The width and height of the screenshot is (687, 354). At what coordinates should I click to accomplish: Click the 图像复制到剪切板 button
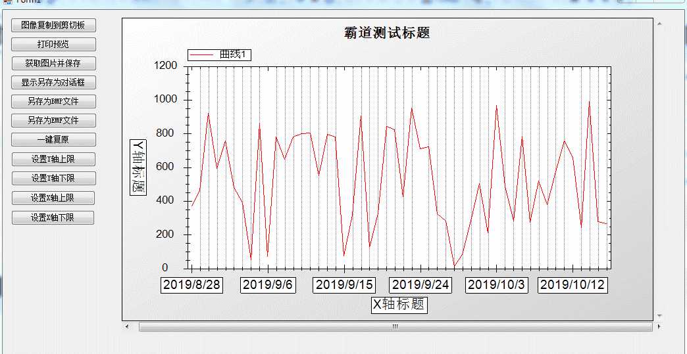(x=53, y=25)
